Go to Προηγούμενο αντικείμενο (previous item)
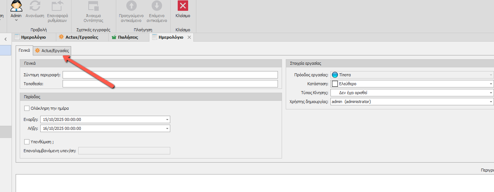Image resolution: width=494 pixels, height=192 pixels. (131, 6)
